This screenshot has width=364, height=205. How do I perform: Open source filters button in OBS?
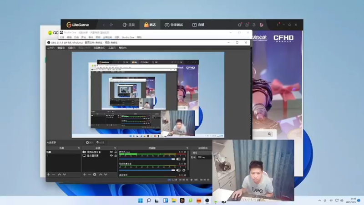tap(100, 143)
